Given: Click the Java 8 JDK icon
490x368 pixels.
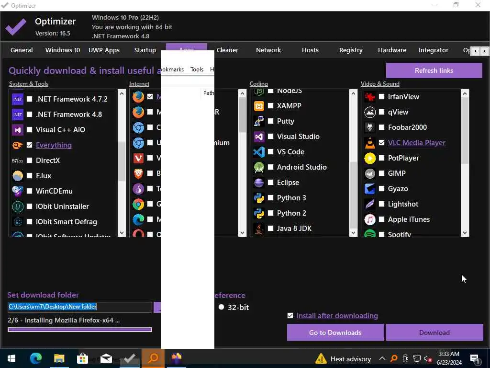Looking at the screenshot, I should [x=259, y=229].
